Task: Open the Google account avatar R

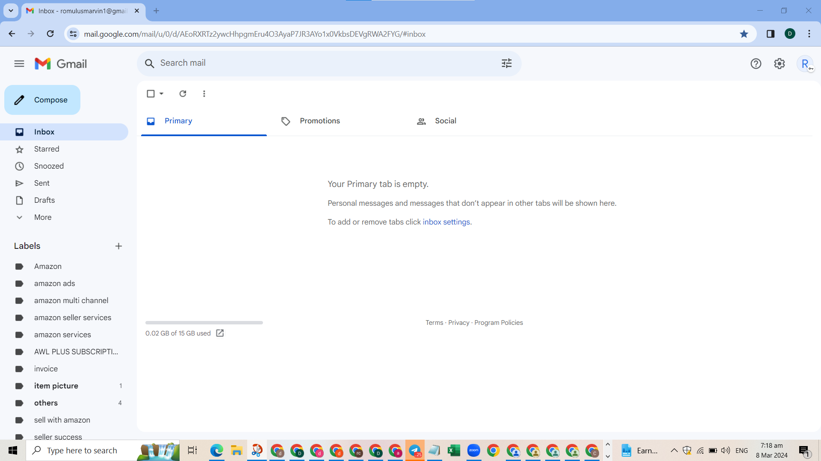Action: coord(805,64)
